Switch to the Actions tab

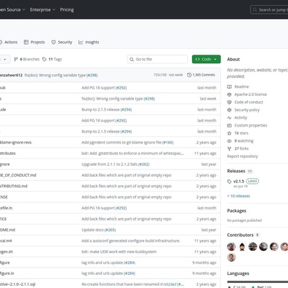point(9,42)
